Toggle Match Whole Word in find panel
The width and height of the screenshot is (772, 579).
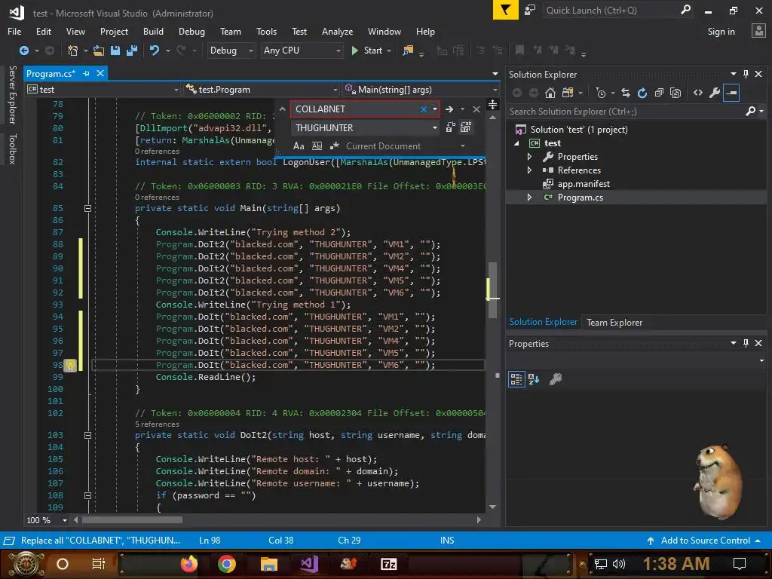point(317,146)
